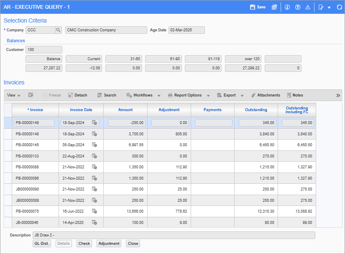Select the row selector for PB-00000148

coord(8,134)
